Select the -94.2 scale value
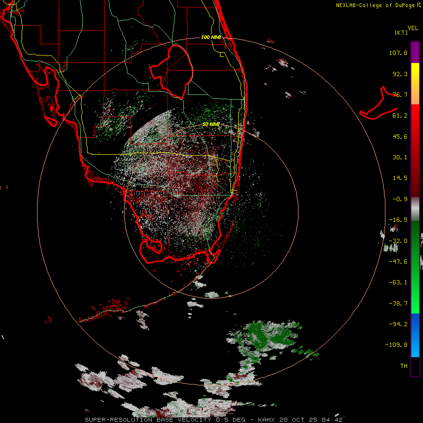 [x=398, y=324]
